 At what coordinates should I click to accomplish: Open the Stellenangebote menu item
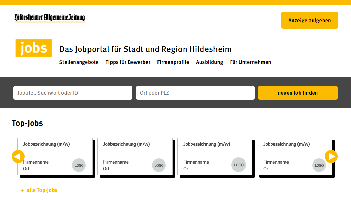[x=79, y=62]
